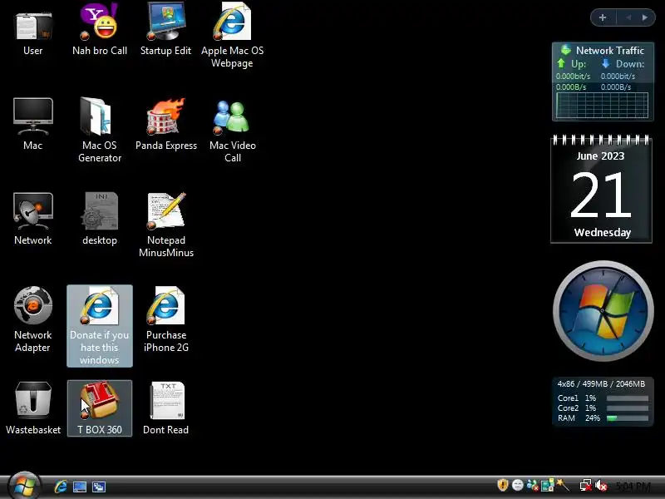665x499 pixels.
Task: Click the calendar gadget date 21
Action: click(600, 195)
